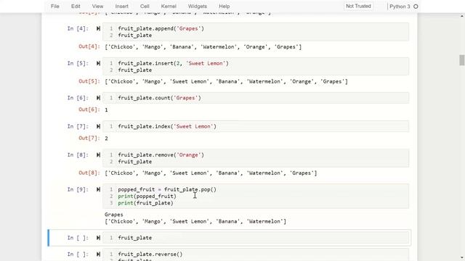
Task: Open the Edit menu
Action: 76,7
